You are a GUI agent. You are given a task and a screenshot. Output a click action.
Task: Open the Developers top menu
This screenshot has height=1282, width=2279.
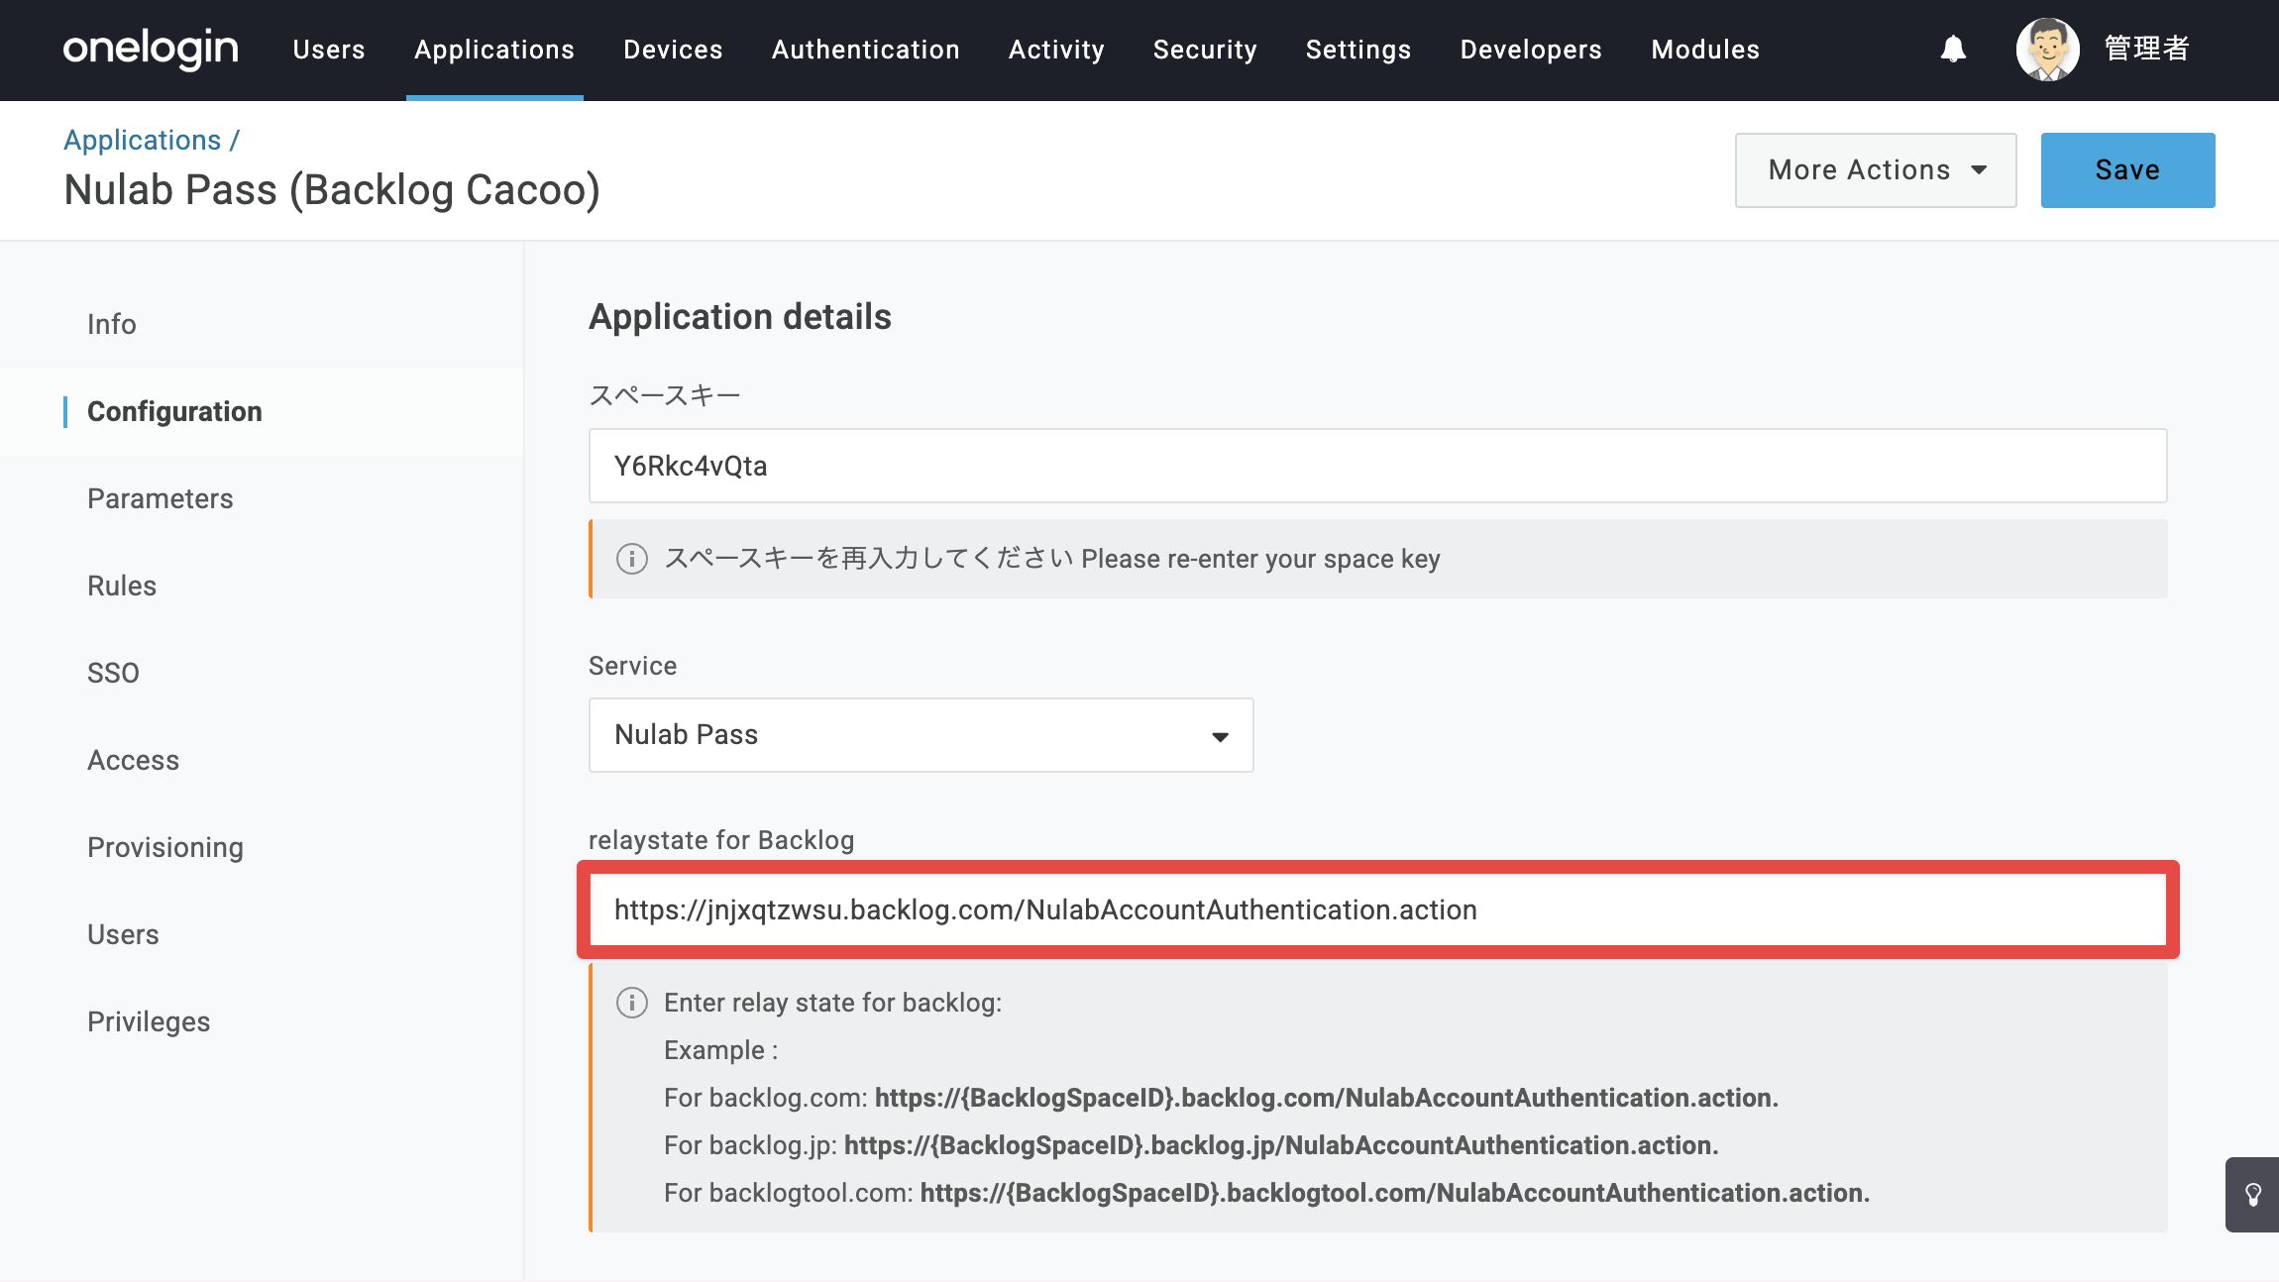click(1531, 50)
